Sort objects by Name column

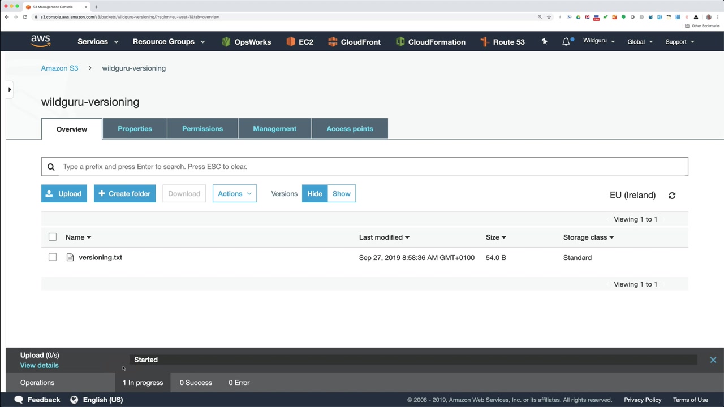click(x=78, y=237)
